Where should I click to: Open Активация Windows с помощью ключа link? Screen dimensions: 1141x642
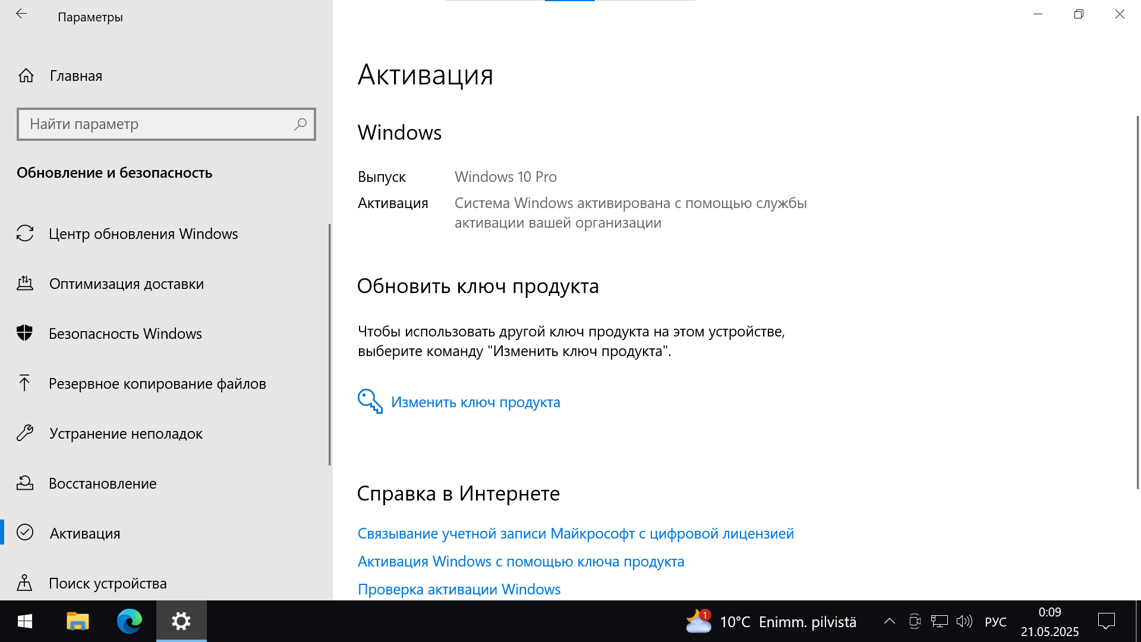[x=521, y=561]
